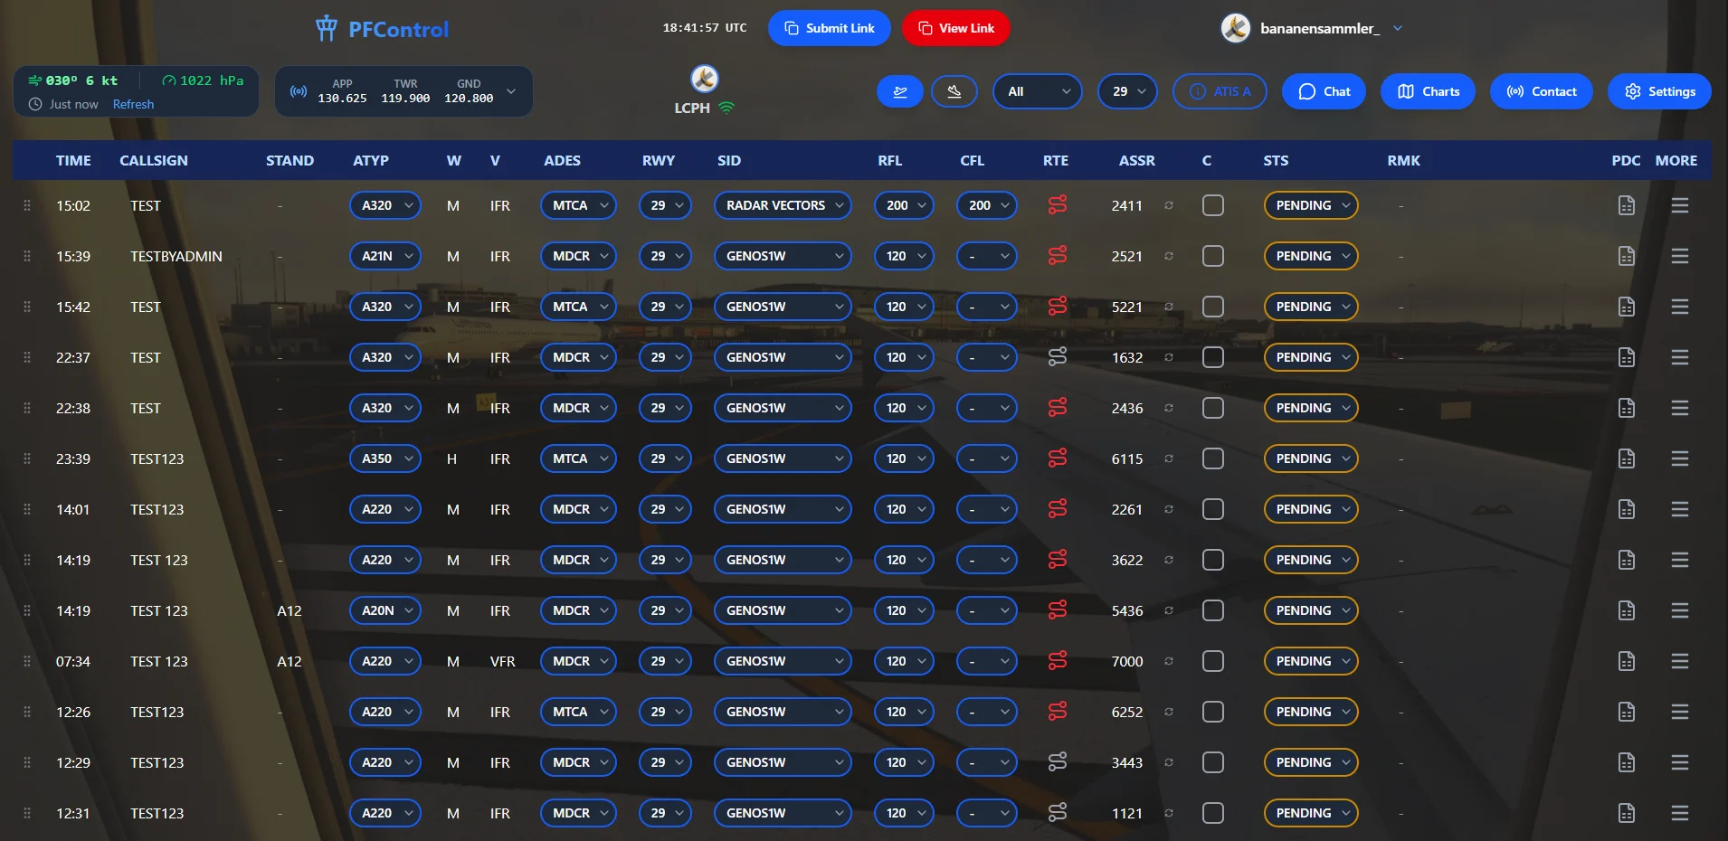Open the Charts panel
Screen dimensions: 1728x841
pos(1428,91)
